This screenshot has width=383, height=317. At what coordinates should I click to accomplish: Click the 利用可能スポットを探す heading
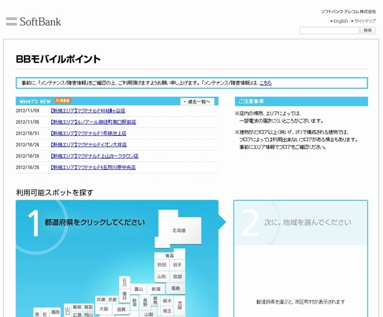coord(54,193)
